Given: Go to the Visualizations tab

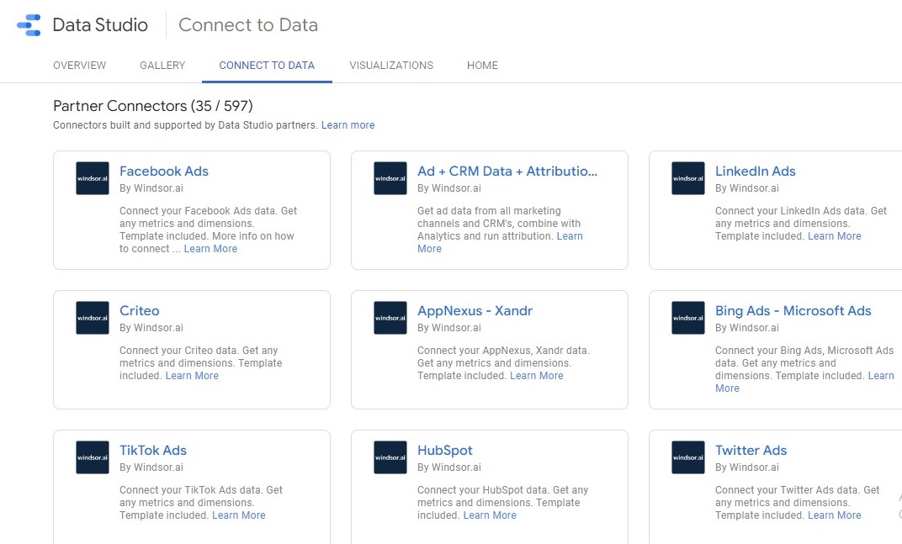Looking at the screenshot, I should (x=391, y=66).
